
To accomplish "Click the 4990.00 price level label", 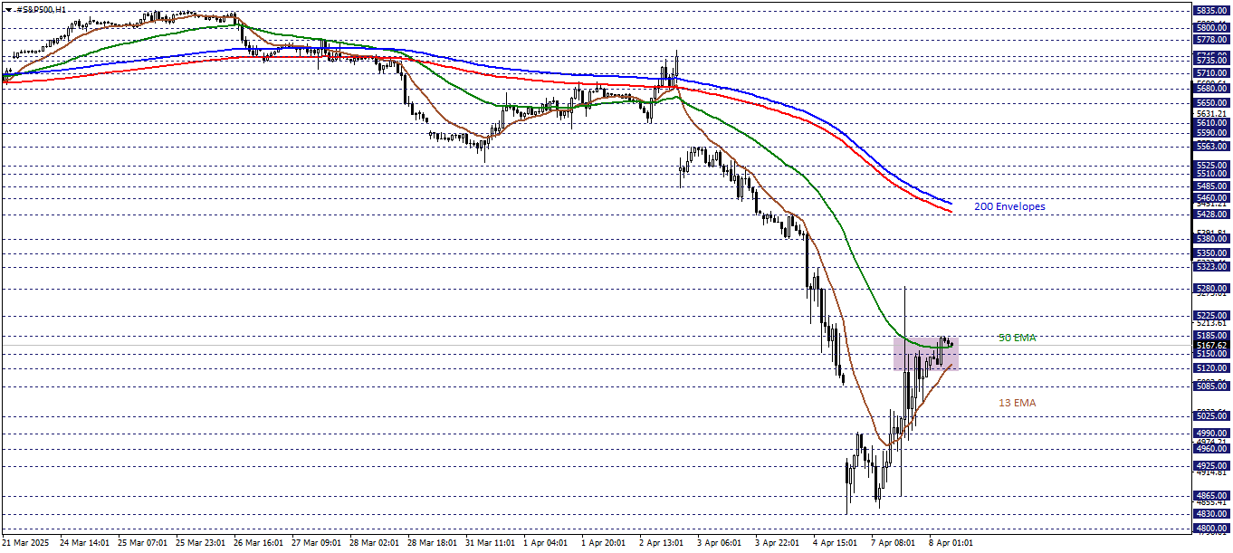I will tap(1211, 434).
